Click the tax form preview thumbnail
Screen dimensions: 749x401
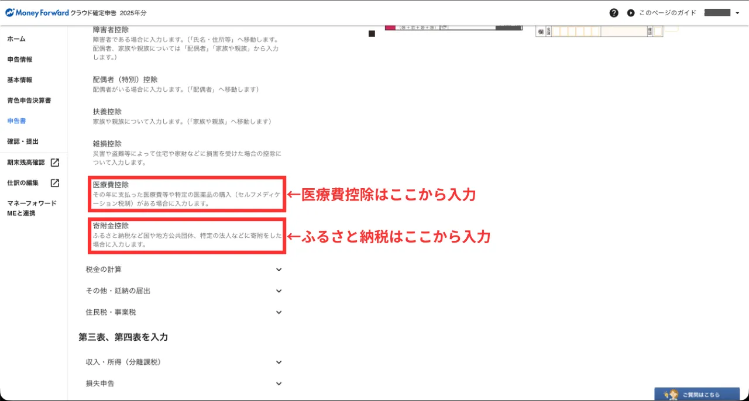coord(453,27)
